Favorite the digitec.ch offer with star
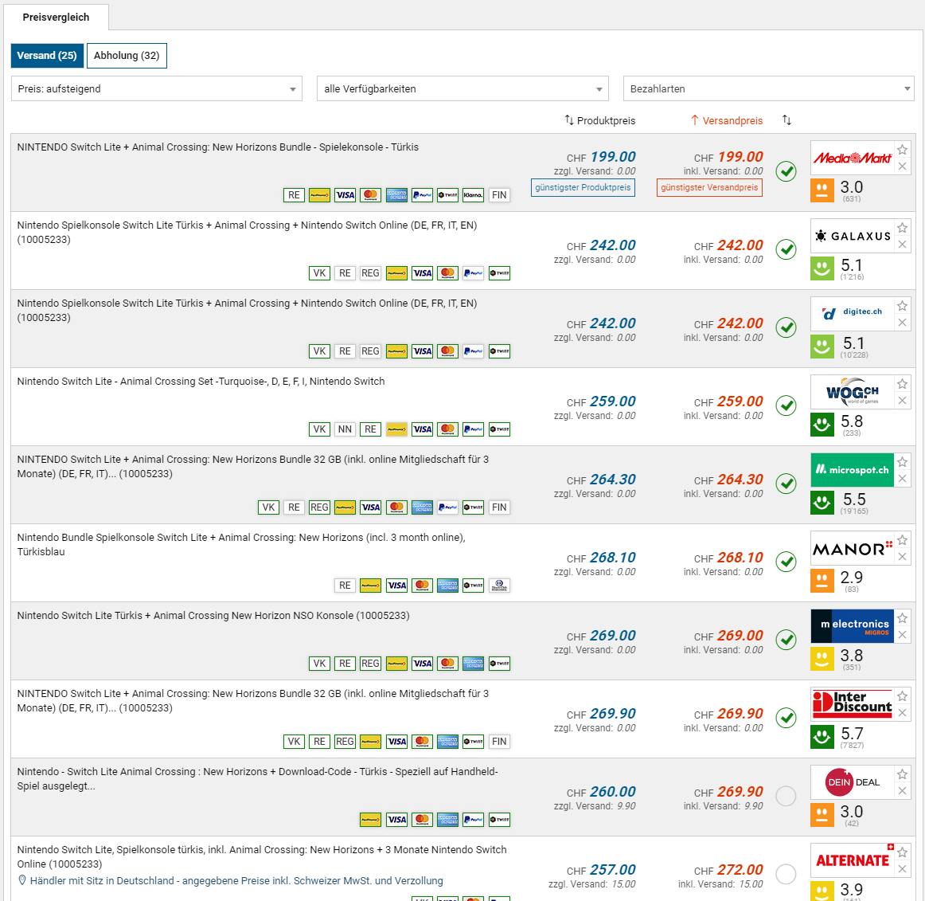The height and width of the screenshot is (901, 925). [x=902, y=306]
